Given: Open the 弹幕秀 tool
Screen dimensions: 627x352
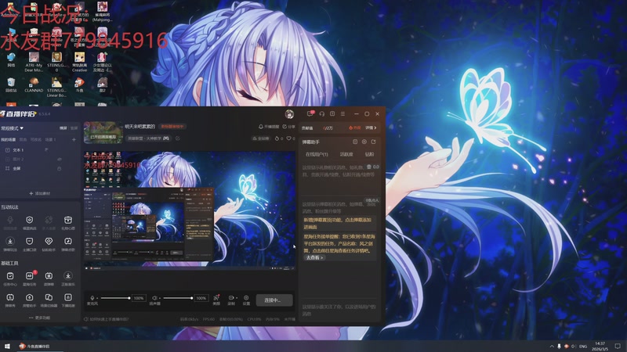Looking at the screenshot, I should pos(10,300).
